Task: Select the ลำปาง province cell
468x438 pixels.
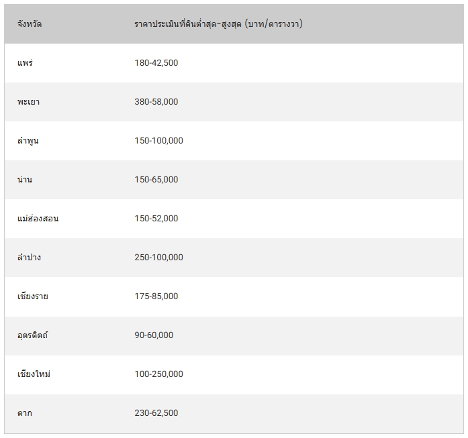Action: [x=29, y=258]
